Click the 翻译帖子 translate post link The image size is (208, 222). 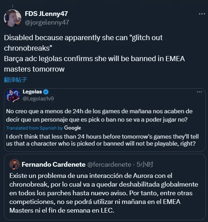(x=16, y=80)
